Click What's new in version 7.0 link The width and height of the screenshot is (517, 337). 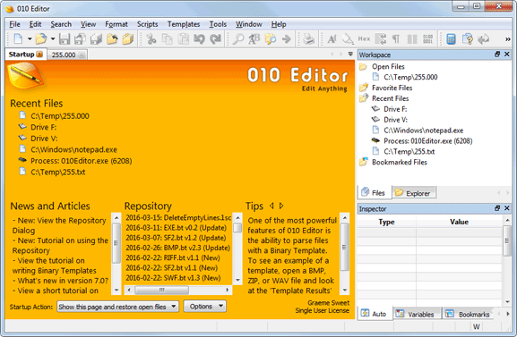pos(63,281)
